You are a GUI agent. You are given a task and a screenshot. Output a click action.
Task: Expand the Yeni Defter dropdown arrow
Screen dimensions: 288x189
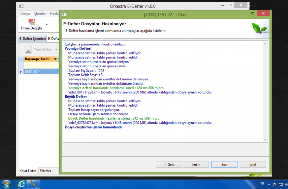[x=56, y=50]
